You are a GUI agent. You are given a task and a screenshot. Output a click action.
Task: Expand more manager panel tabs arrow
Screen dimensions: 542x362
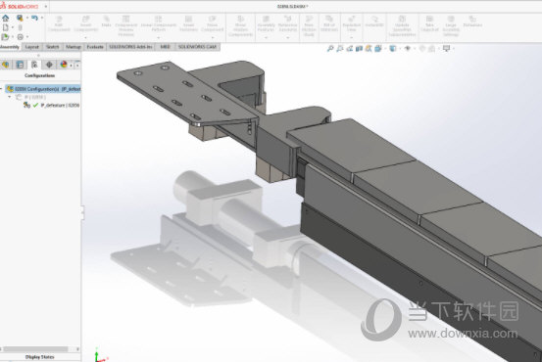pos(77,65)
